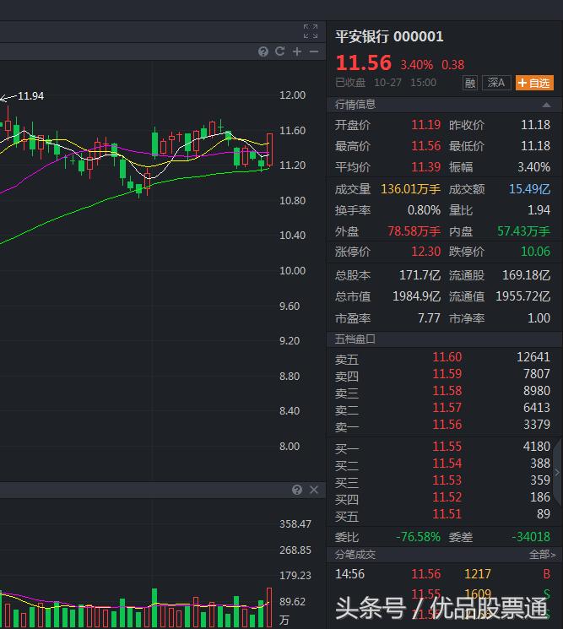Viewport: 563px width, 629px height.
Task: Select the 卖二 ask row at 11.57
Action: [x=442, y=408]
